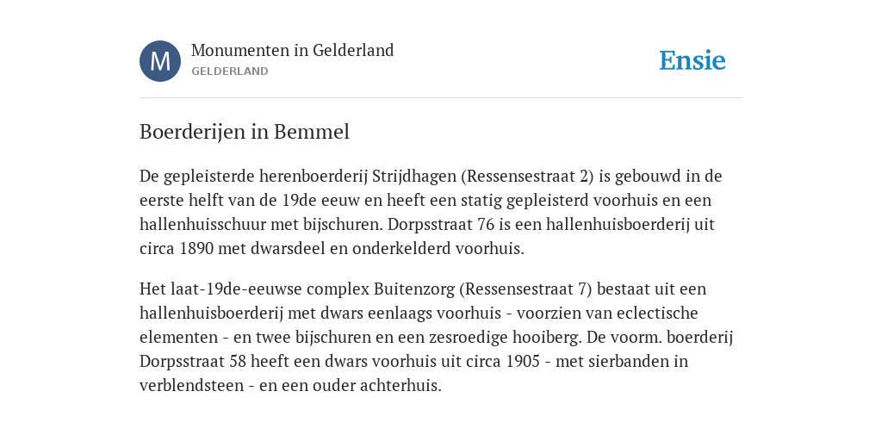
Task: Click the horizontal divider under the header
Action: (441, 98)
